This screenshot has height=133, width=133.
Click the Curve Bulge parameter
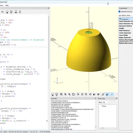123,35
